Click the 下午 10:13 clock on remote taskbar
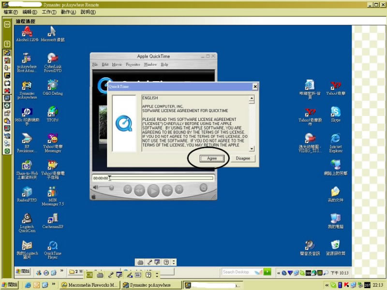Viewport: 387px width, 290px height. [x=340, y=273]
